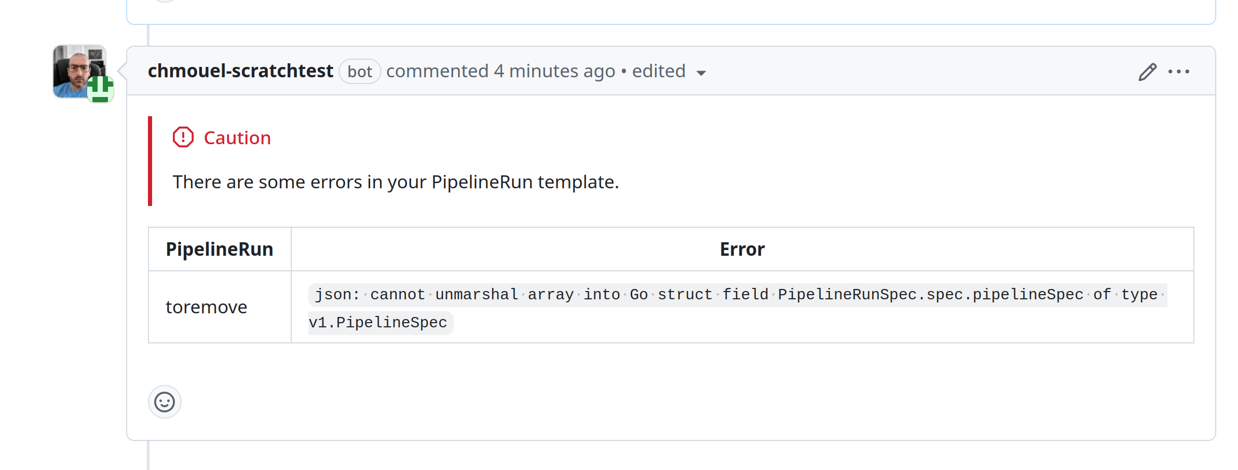
Task: Click the pencil icon to edit the comment
Action: [1147, 72]
